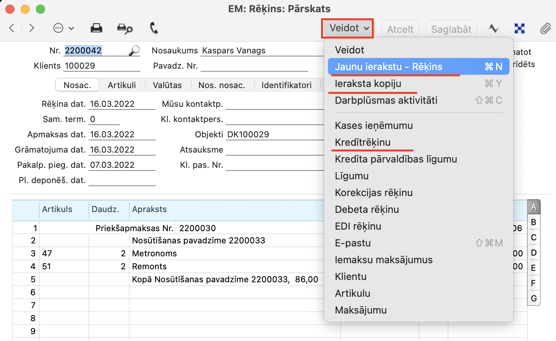Expand the ellipsis actions dropdown
This screenshot has height=341, width=556.
[63, 28]
